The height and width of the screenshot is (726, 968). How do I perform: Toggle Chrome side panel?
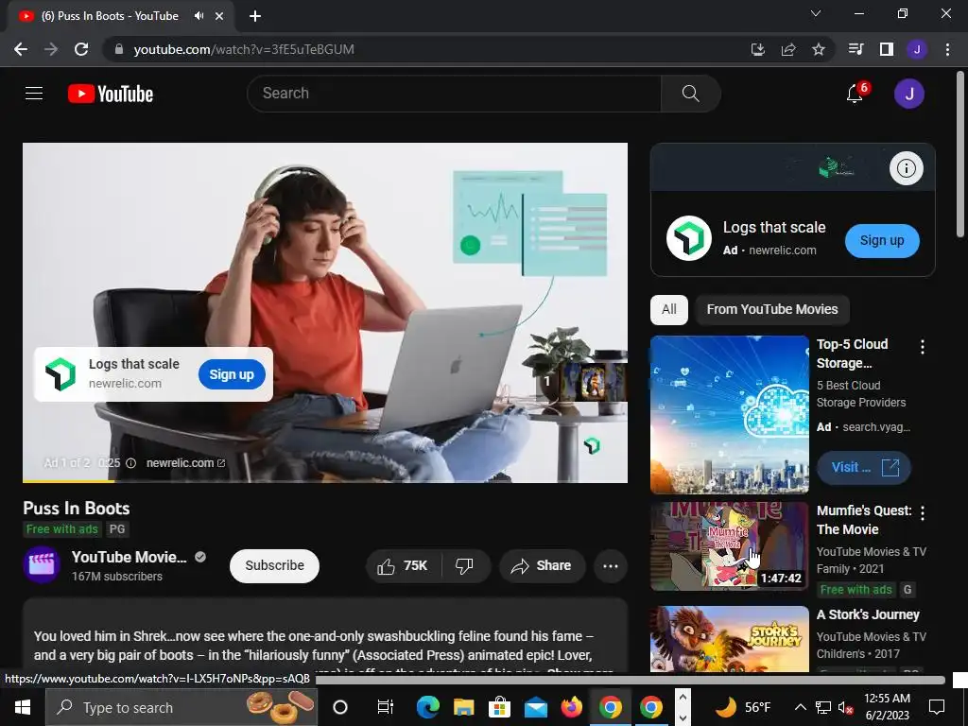point(887,49)
